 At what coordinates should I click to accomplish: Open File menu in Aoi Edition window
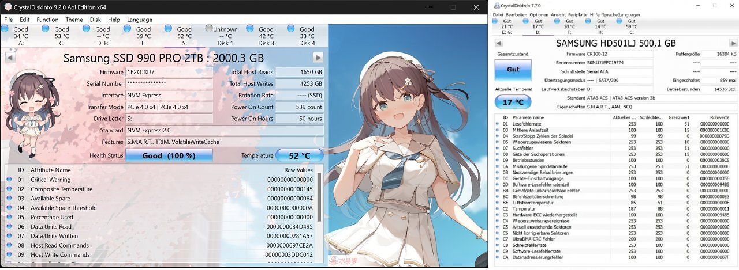coord(9,20)
